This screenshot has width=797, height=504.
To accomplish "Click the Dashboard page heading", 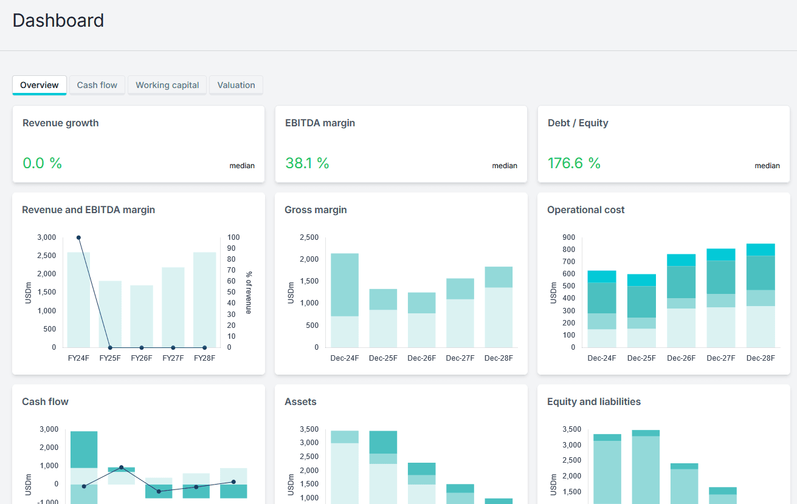I will coord(58,21).
